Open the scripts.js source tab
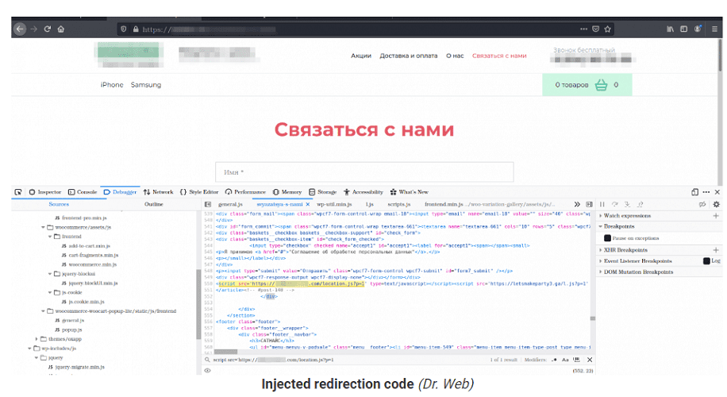 click(x=399, y=204)
